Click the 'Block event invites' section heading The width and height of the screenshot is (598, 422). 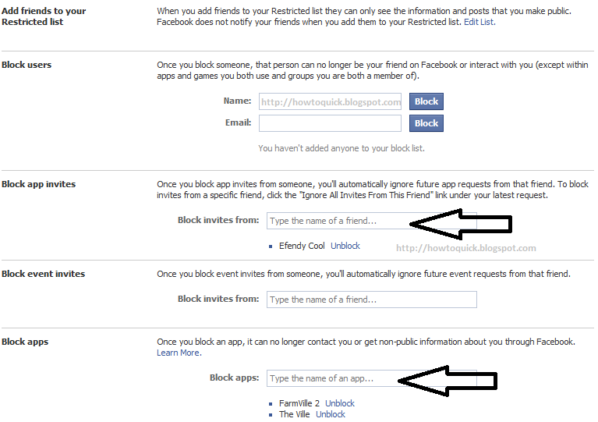43,274
